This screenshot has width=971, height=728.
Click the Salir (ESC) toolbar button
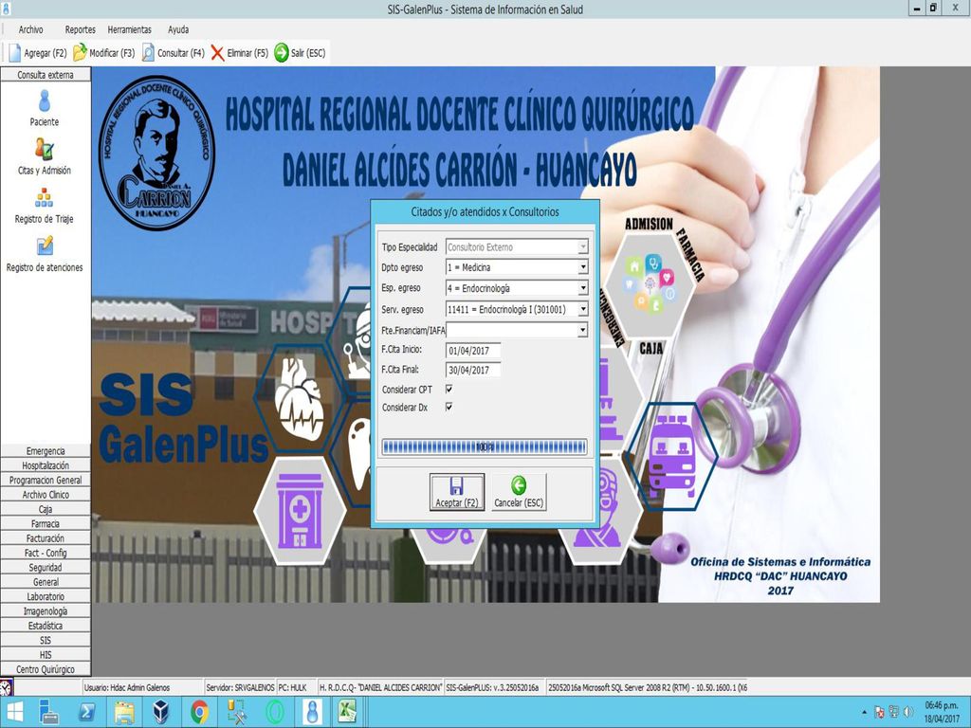301,53
